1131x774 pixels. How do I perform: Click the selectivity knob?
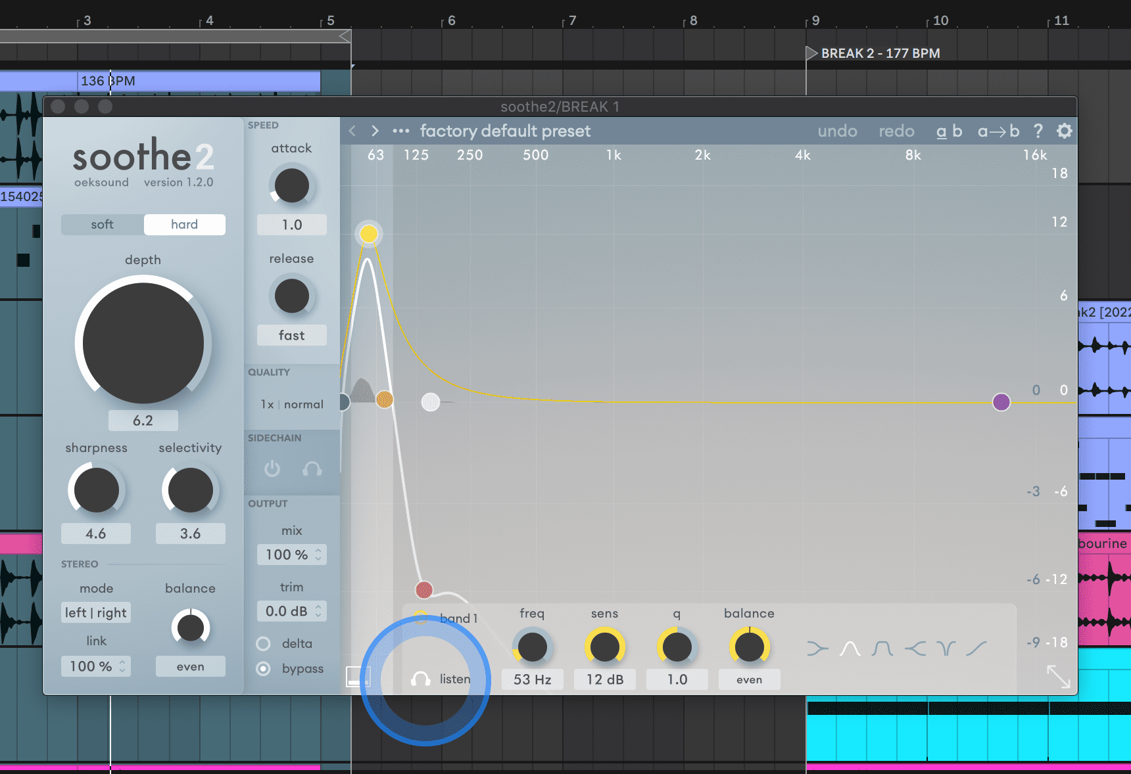190,489
